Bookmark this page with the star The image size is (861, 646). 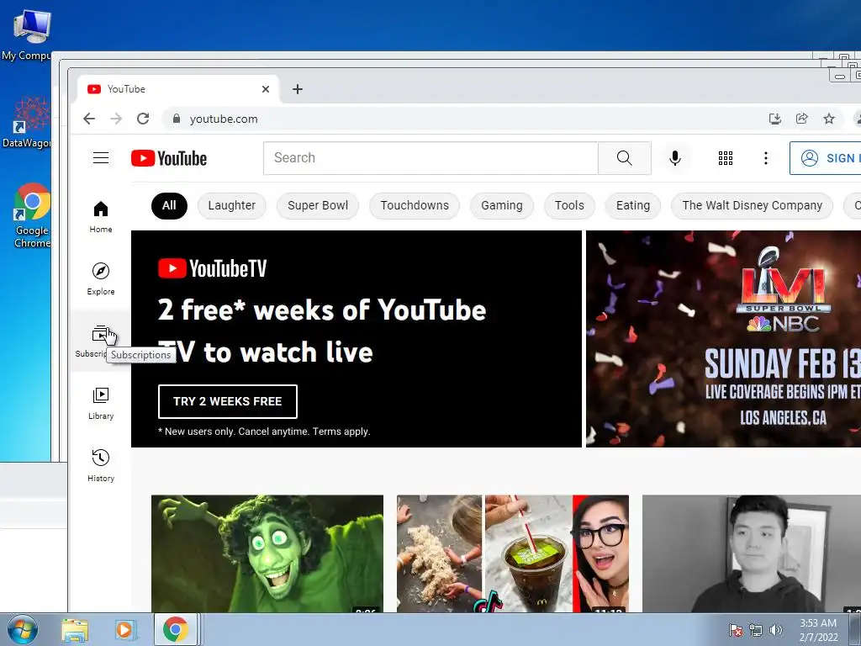829,119
